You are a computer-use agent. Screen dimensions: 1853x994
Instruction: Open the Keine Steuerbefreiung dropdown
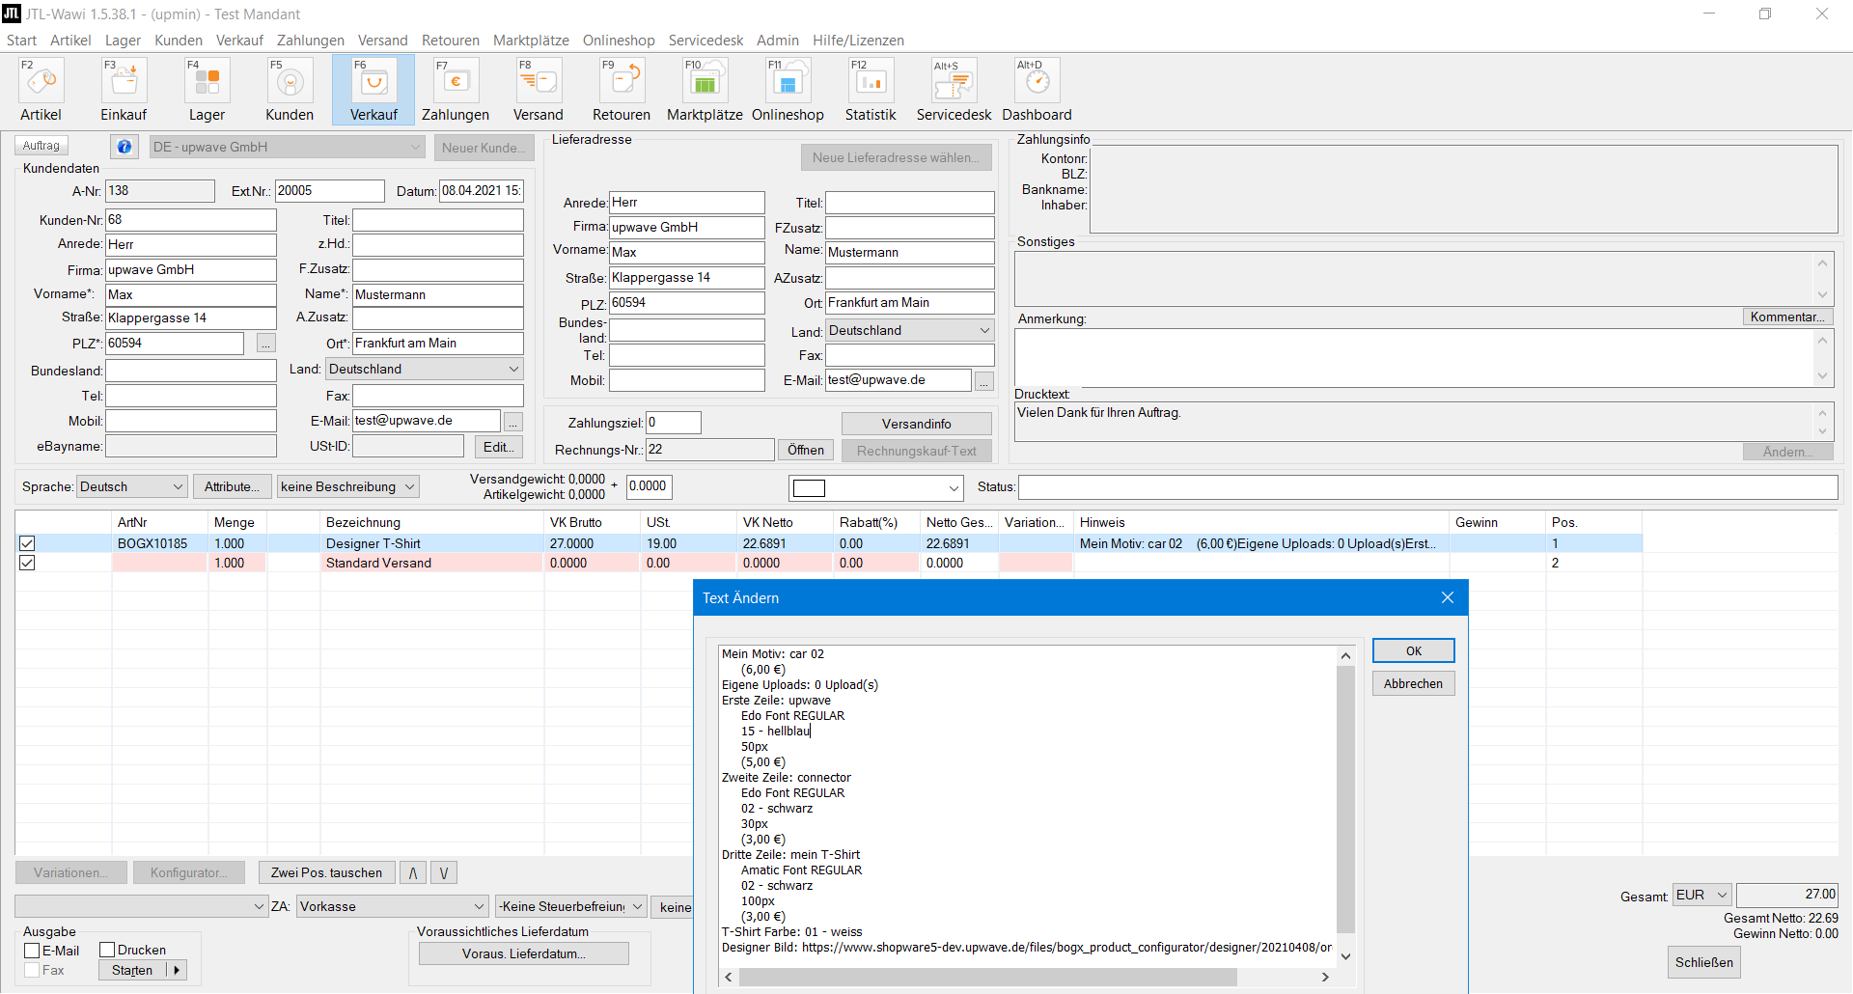point(570,906)
